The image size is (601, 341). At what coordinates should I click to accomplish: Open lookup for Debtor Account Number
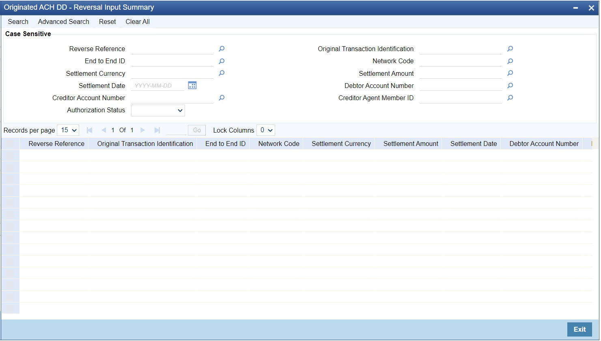(510, 86)
